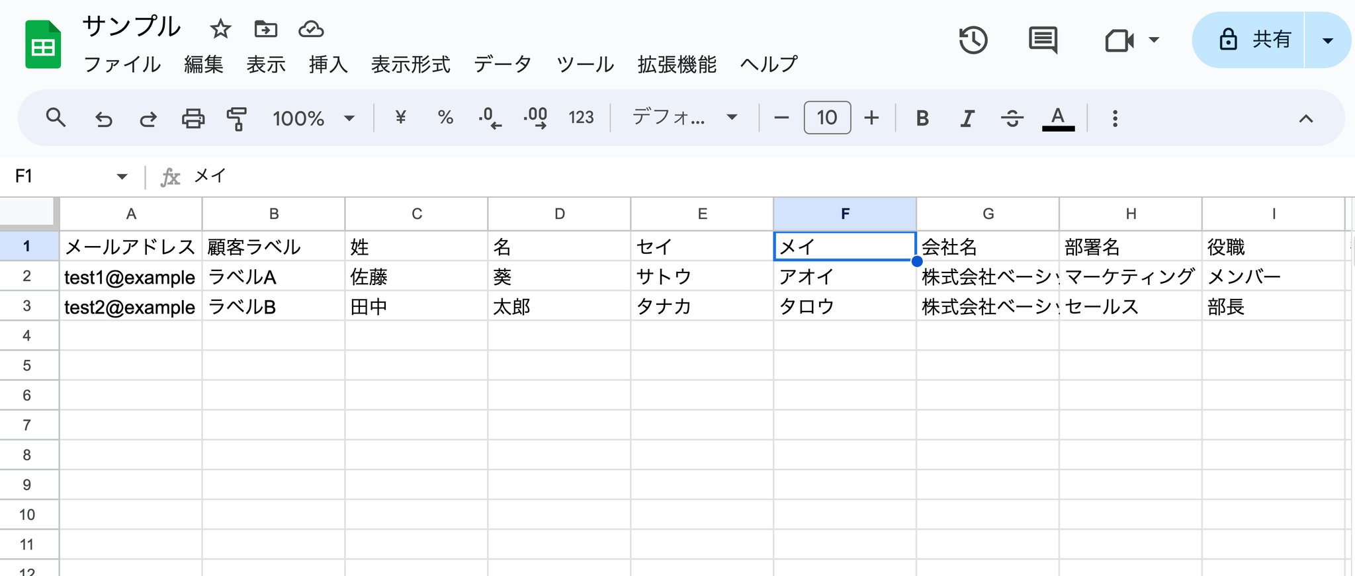Open the 100% zoom dropdown
This screenshot has width=1355, height=576.
[x=314, y=119]
